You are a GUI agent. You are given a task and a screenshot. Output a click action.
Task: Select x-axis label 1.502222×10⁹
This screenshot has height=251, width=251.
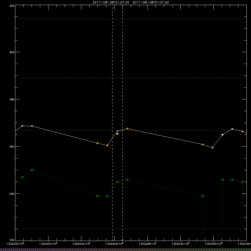[x=48, y=244]
